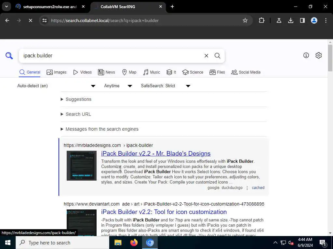Open the SafeSearch: Strict dropdown
This screenshot has height=249, width=333.
point(166,86)
